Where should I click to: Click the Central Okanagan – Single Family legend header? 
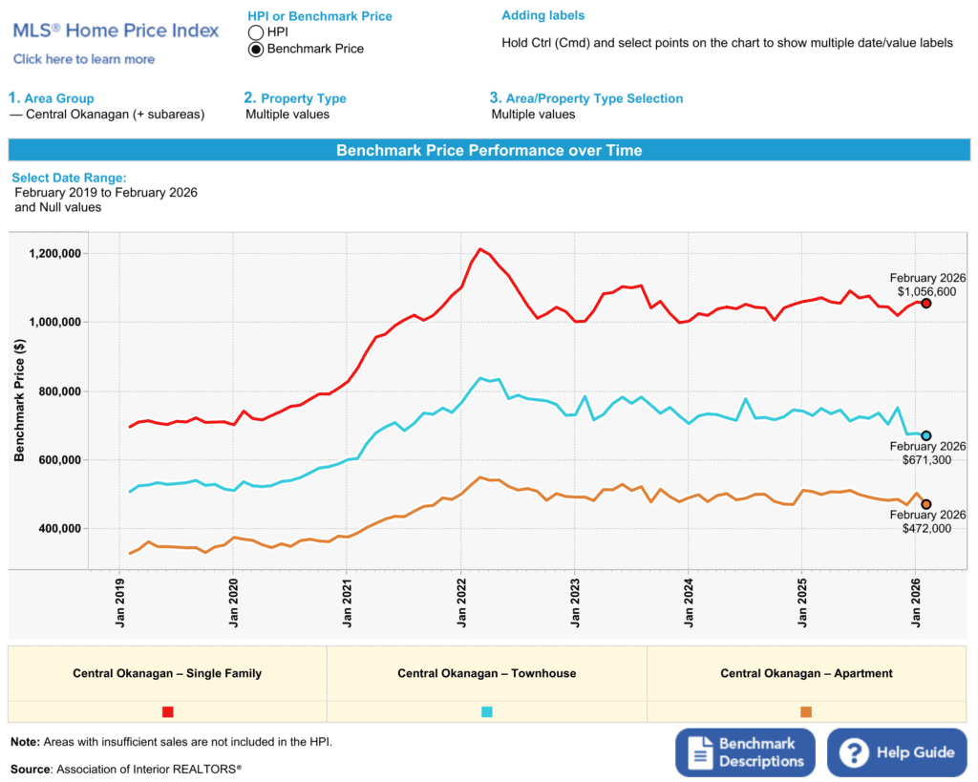coord(167,673)
